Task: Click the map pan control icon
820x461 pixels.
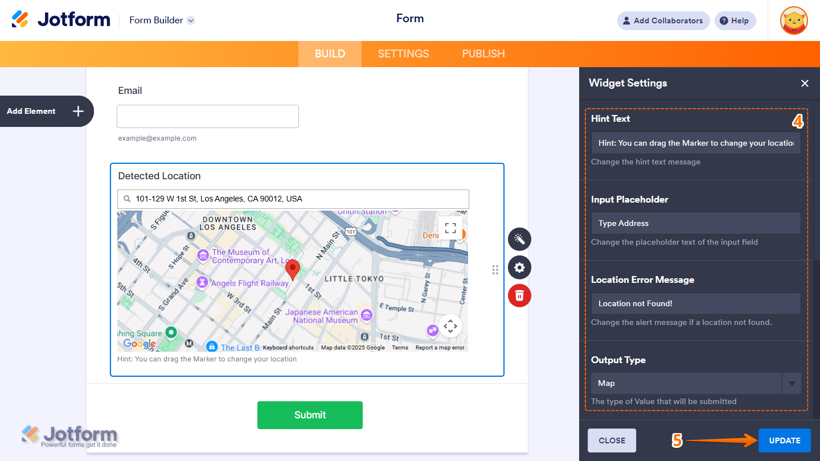Action: click(x=450, y=326)
